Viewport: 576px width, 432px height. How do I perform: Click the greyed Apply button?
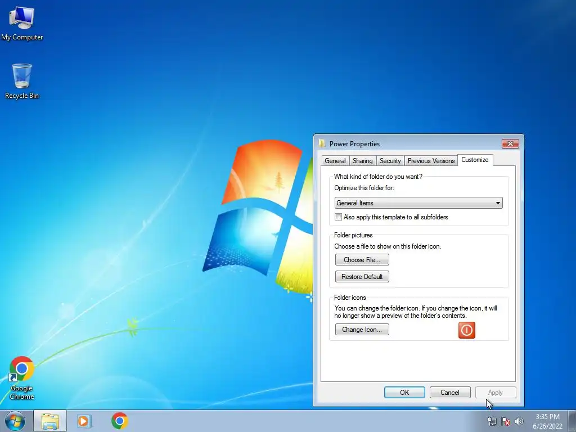(x=495, y=392)
